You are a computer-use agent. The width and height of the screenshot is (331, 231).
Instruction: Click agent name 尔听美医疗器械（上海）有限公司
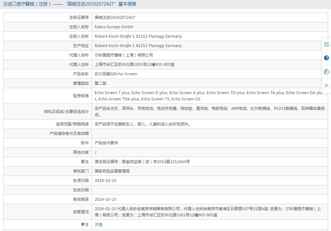(x=124, y=55)
